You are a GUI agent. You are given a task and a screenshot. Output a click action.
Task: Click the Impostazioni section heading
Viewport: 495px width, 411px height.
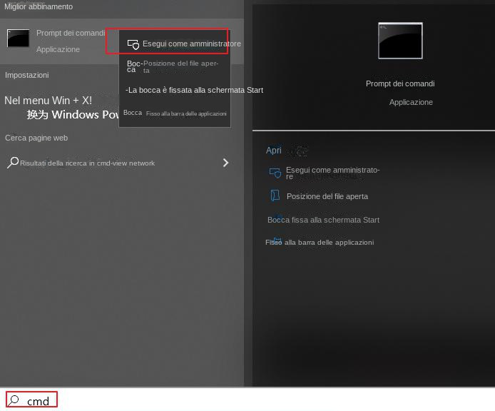[27, 75]
